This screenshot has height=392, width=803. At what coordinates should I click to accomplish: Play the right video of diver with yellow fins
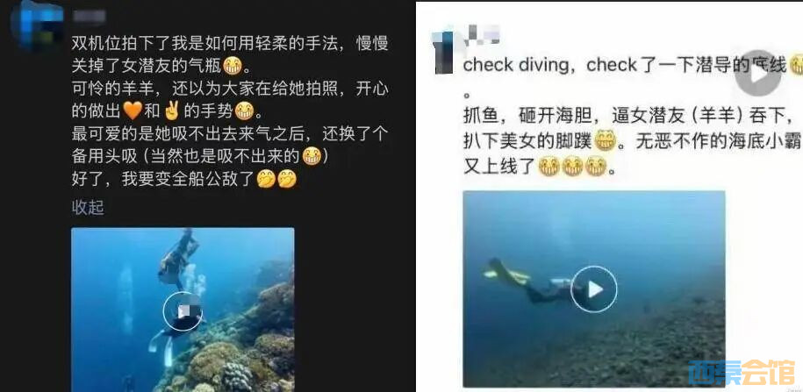(594, 289)
